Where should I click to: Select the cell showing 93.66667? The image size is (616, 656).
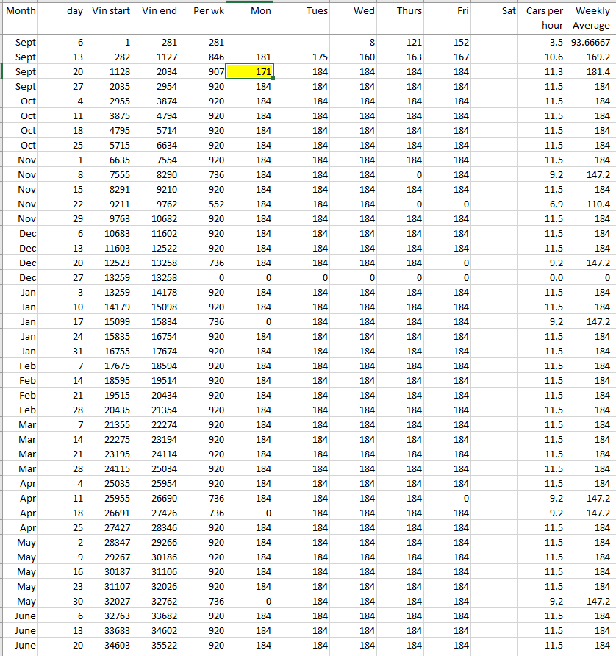coord(591,43)
